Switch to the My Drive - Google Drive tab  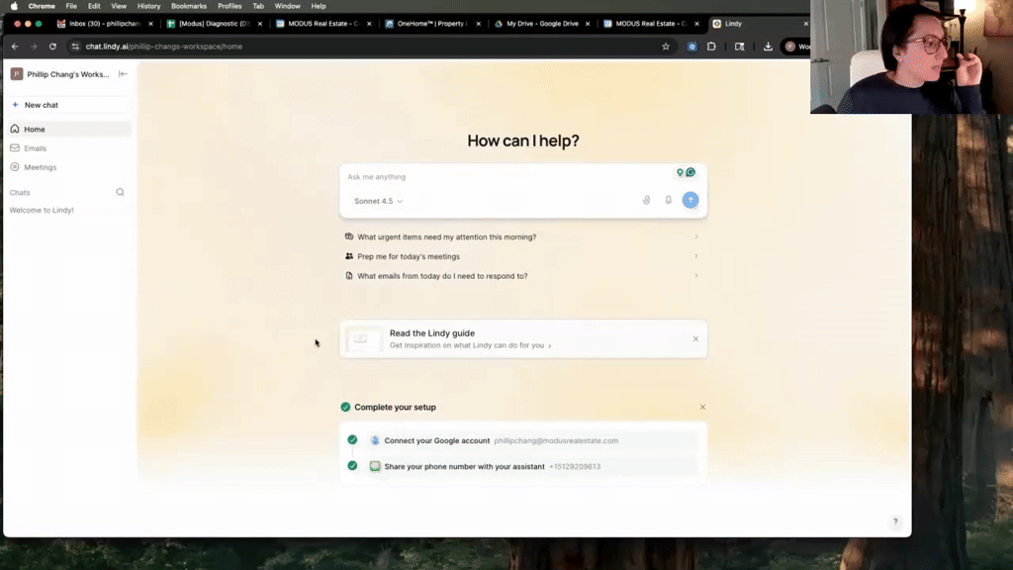coord(541,23)
